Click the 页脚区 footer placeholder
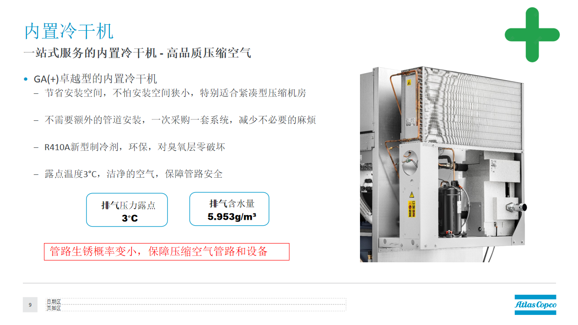This screenshot has height=325, width=578. coord(196,308)
